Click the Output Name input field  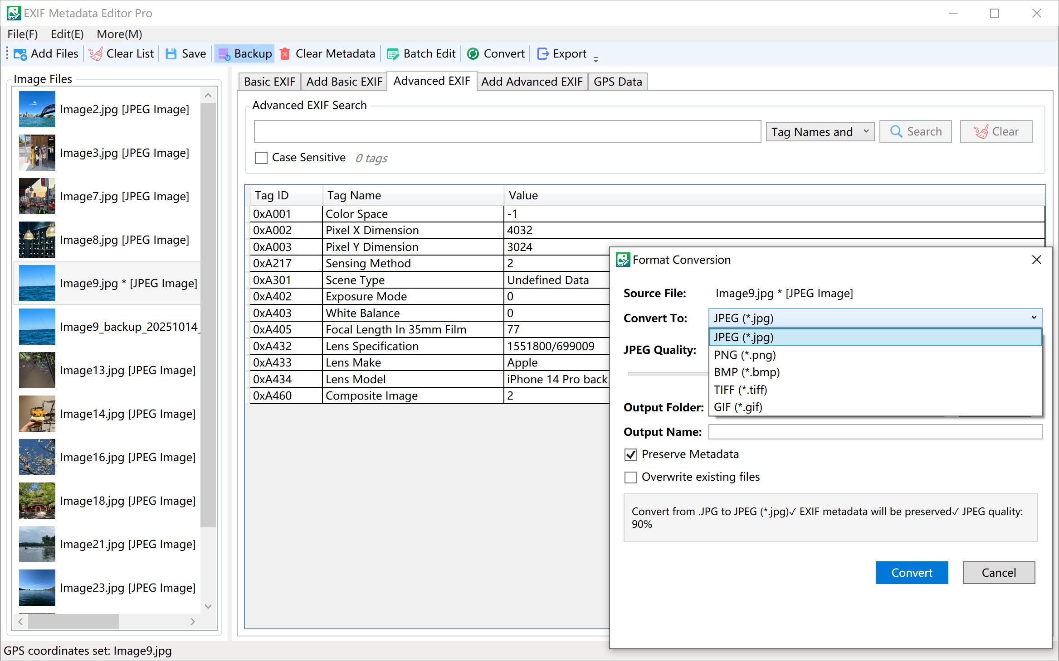point(875,432)
